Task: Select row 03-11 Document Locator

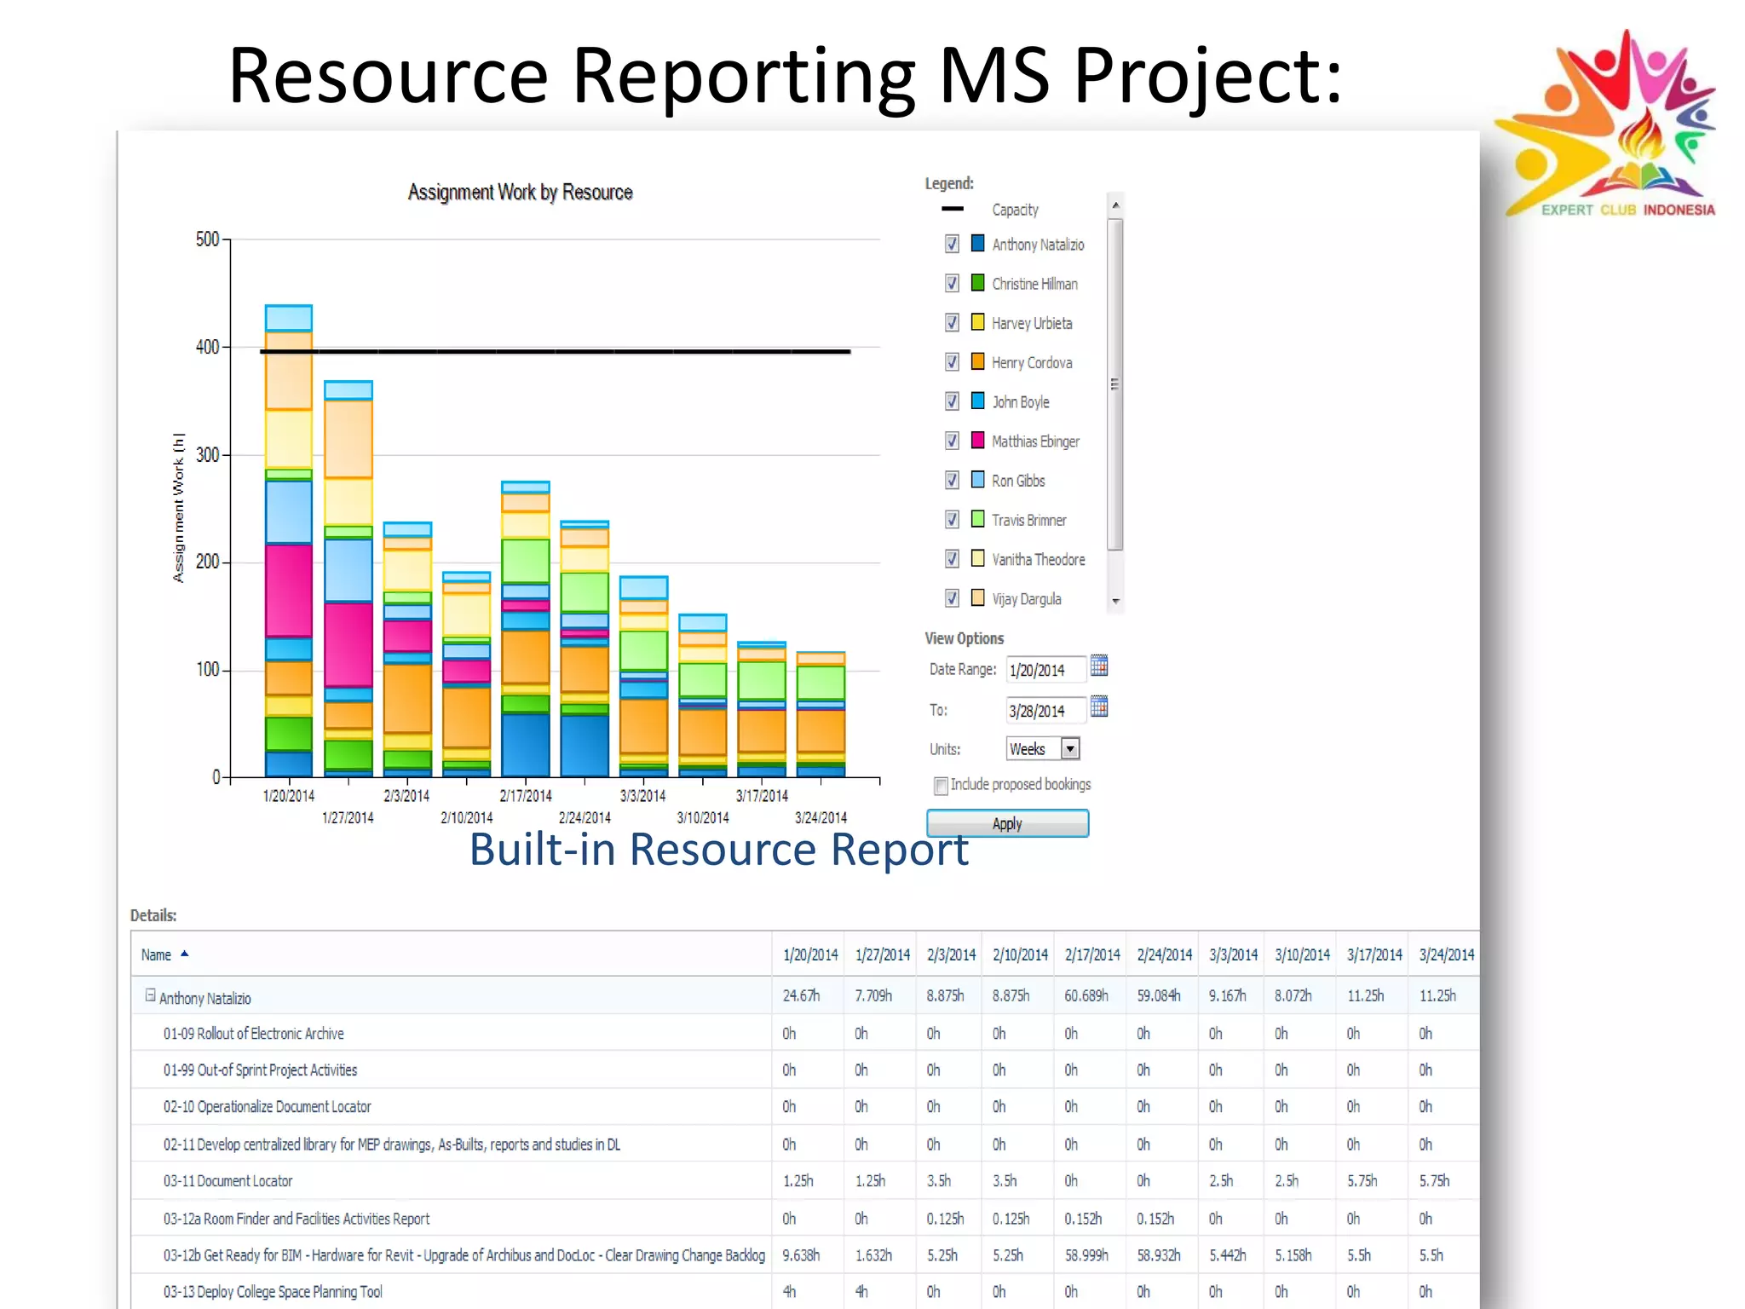Action: pyautogui.click(x=805, y=1180)
